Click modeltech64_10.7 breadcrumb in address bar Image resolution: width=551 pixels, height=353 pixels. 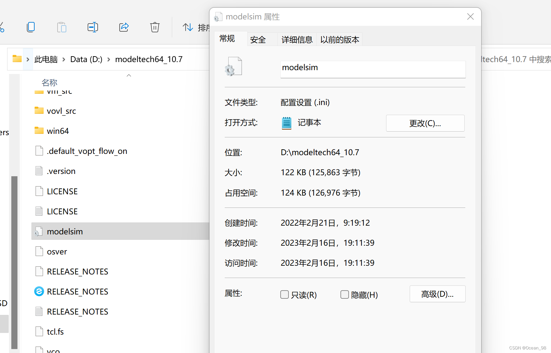tap(149, 59)
